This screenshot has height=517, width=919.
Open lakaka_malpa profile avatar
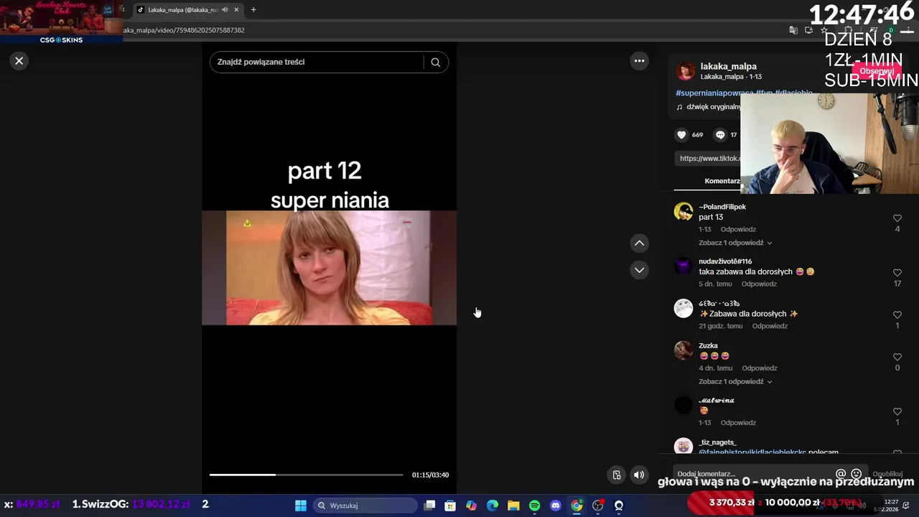coord(686,71)
